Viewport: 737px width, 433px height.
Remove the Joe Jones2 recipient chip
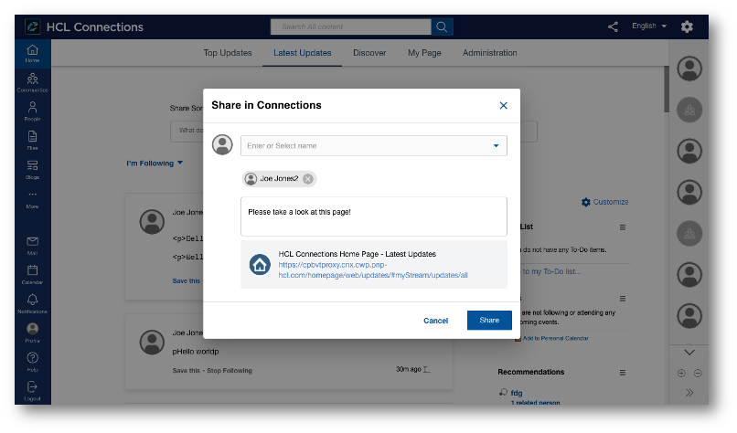308,179
